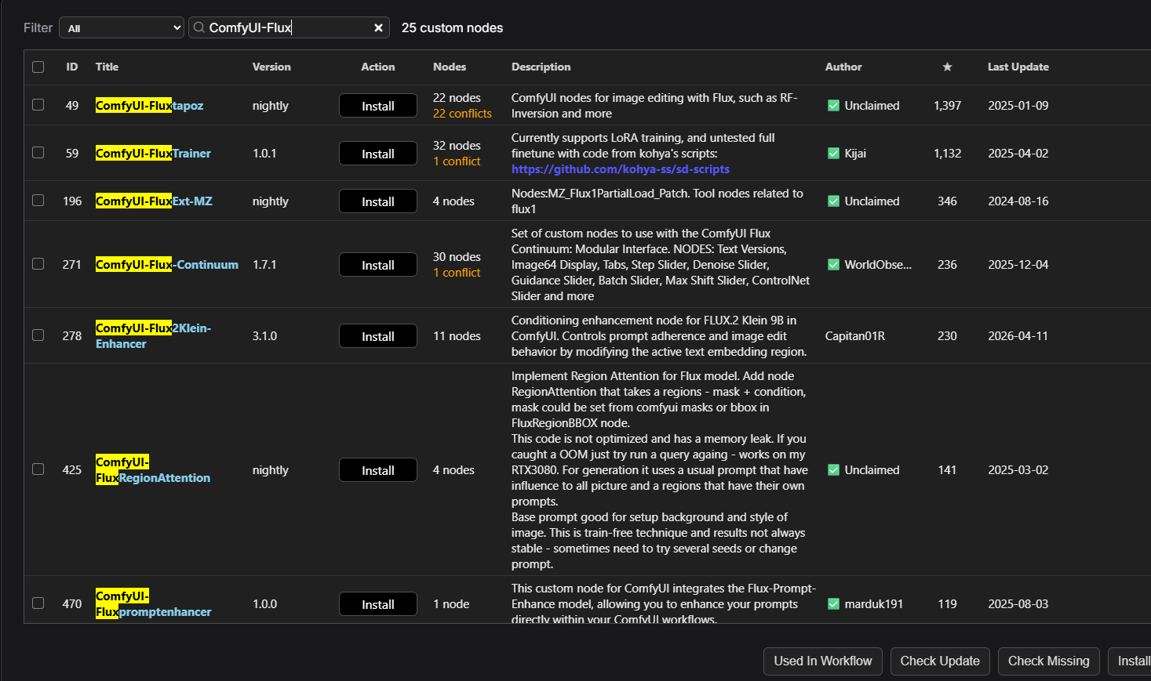Click the Check Missing button

click(1049, 661)
